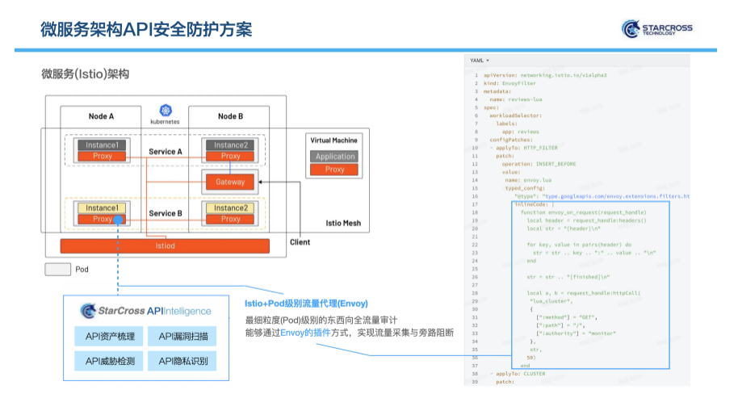738x415 pixels.
Task: Click the orange Gateway box
Action: click(x=230, y=182)
